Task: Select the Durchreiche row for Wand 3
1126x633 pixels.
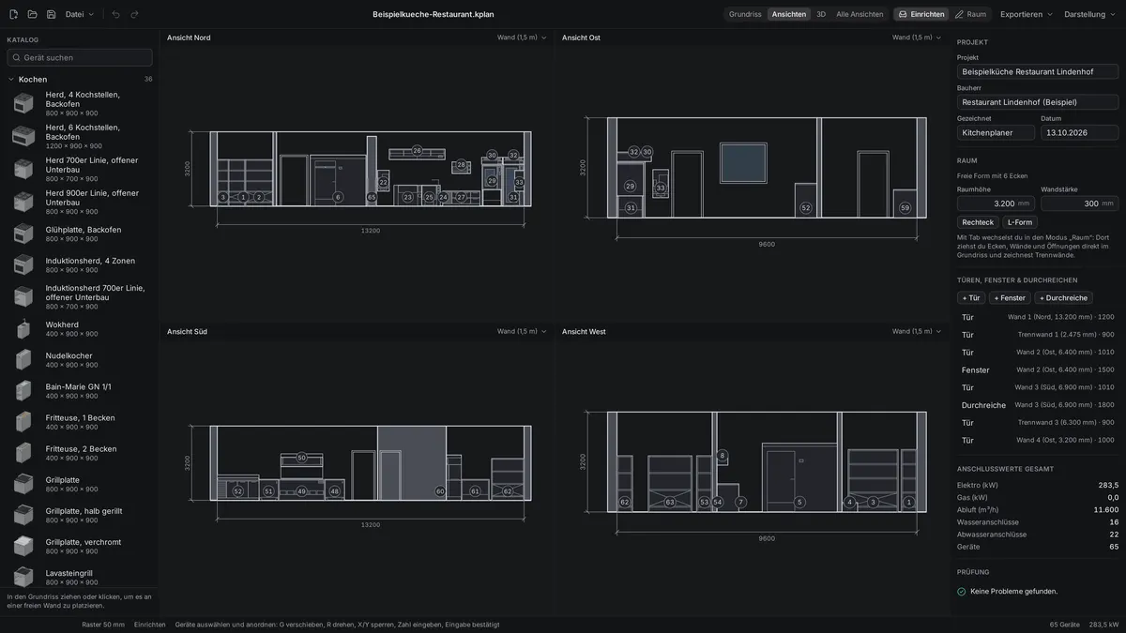Action: 1038,405
